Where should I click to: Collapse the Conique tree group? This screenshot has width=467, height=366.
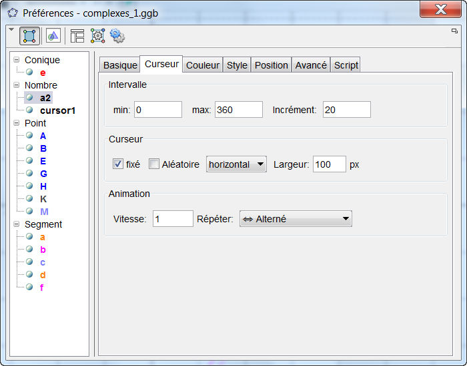pos(17,60)
